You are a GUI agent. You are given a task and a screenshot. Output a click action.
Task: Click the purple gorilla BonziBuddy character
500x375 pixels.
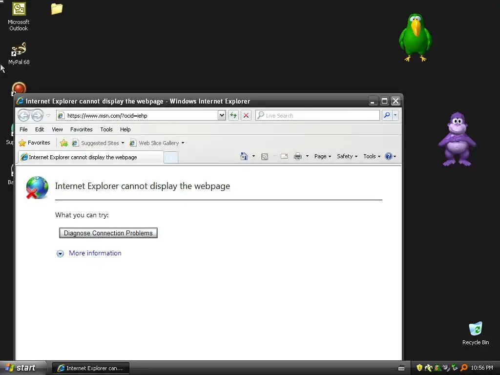tap(457, 139)
